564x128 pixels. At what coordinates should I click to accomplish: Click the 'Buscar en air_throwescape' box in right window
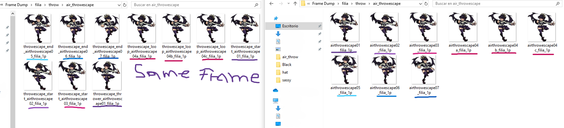[x=496, y=4]
